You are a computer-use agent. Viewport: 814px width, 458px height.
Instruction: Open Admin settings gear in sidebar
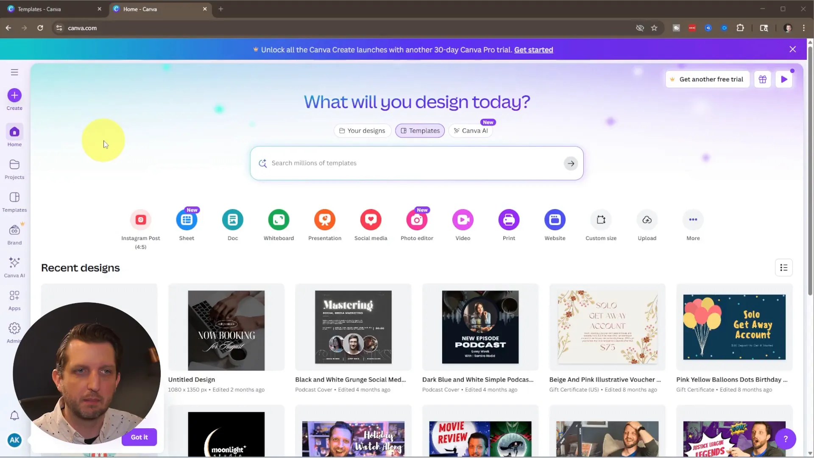point(14,328)
